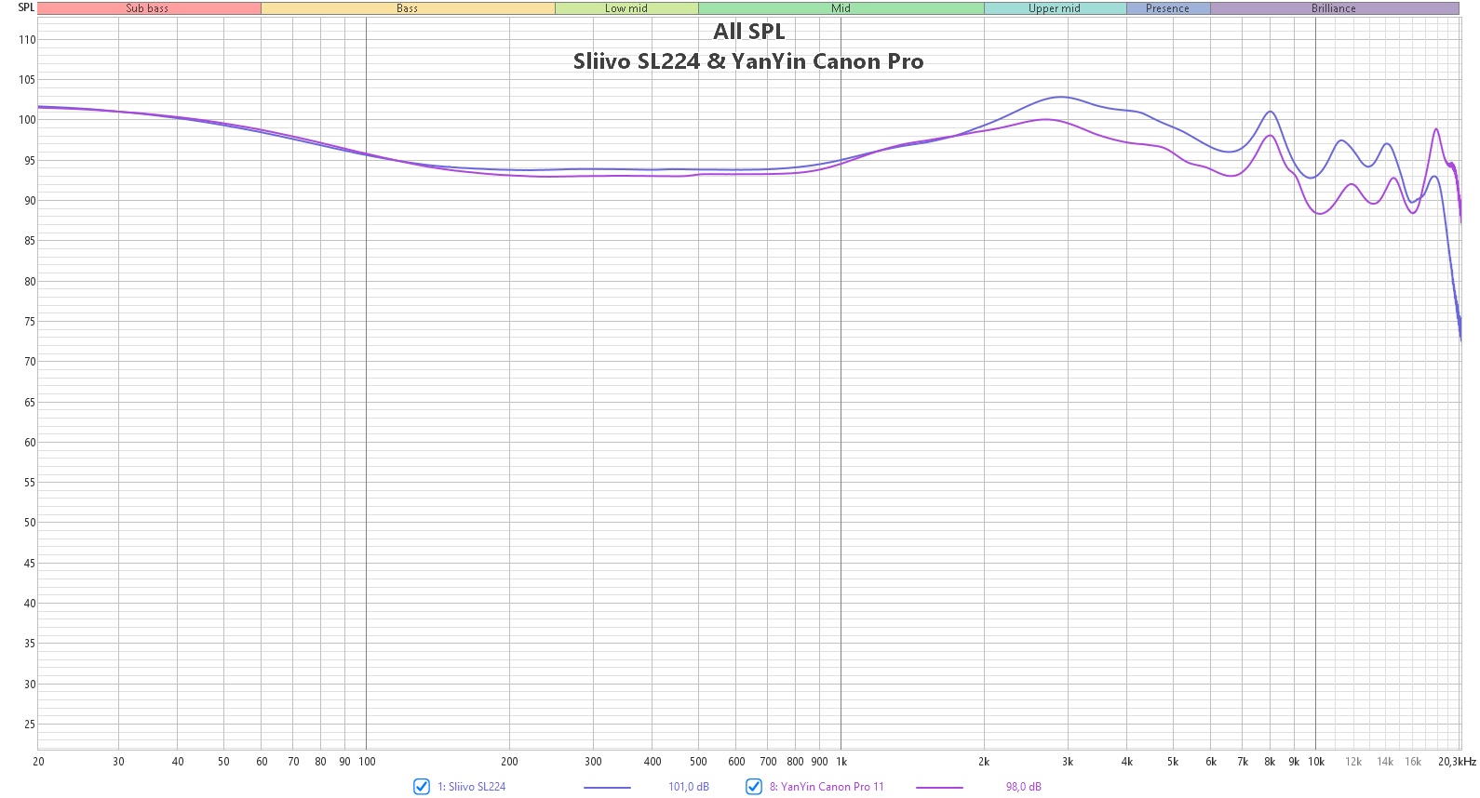Click the 85 dB axis value

click(30, 241)
